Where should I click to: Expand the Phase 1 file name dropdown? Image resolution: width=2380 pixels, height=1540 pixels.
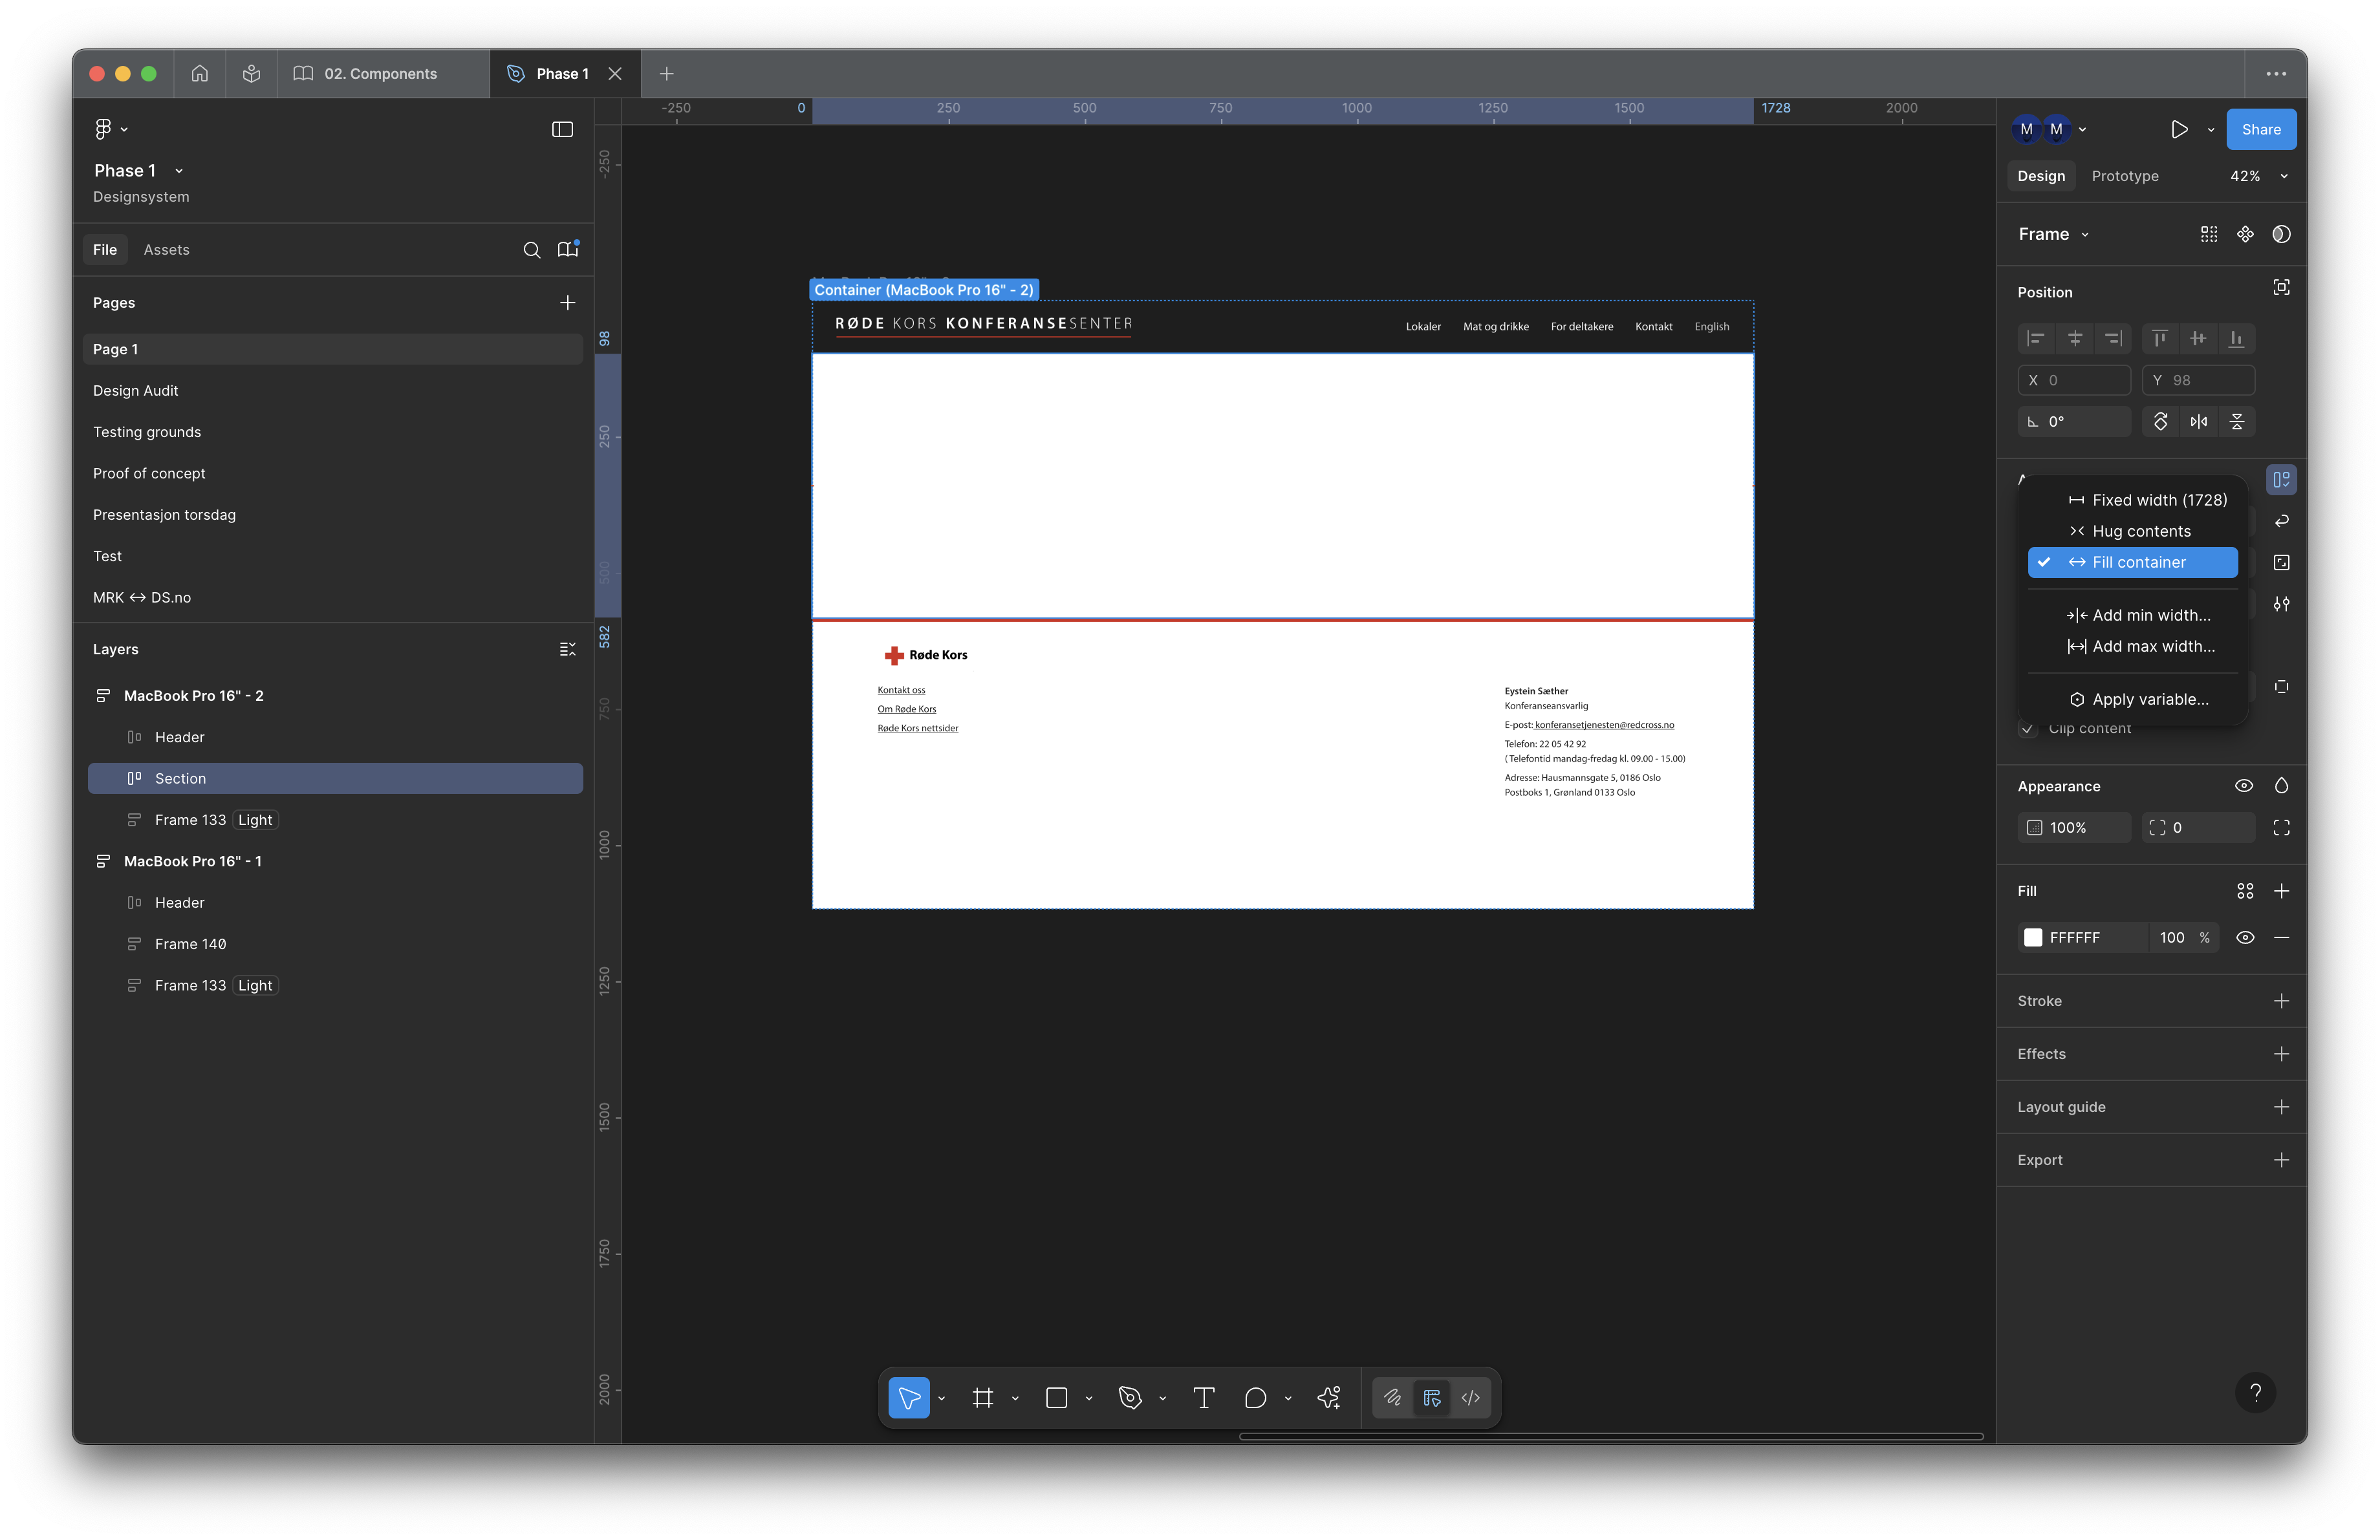(x=179, y=171)
